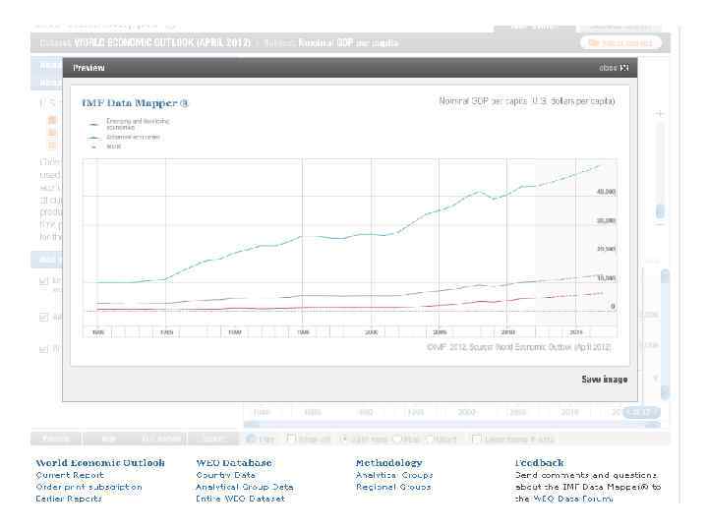
Task: Click the Methodology footer heading
Action: [389, 463]
